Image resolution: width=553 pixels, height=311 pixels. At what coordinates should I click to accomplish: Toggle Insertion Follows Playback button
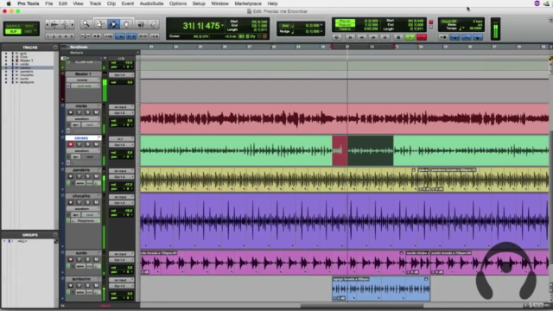click(155, 36)
